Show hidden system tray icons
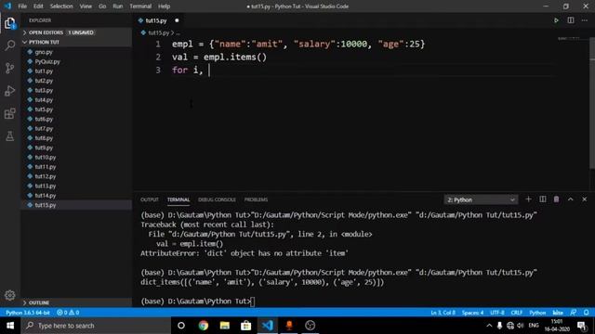Viewport: 595px width, 334px height. point(489,326)
